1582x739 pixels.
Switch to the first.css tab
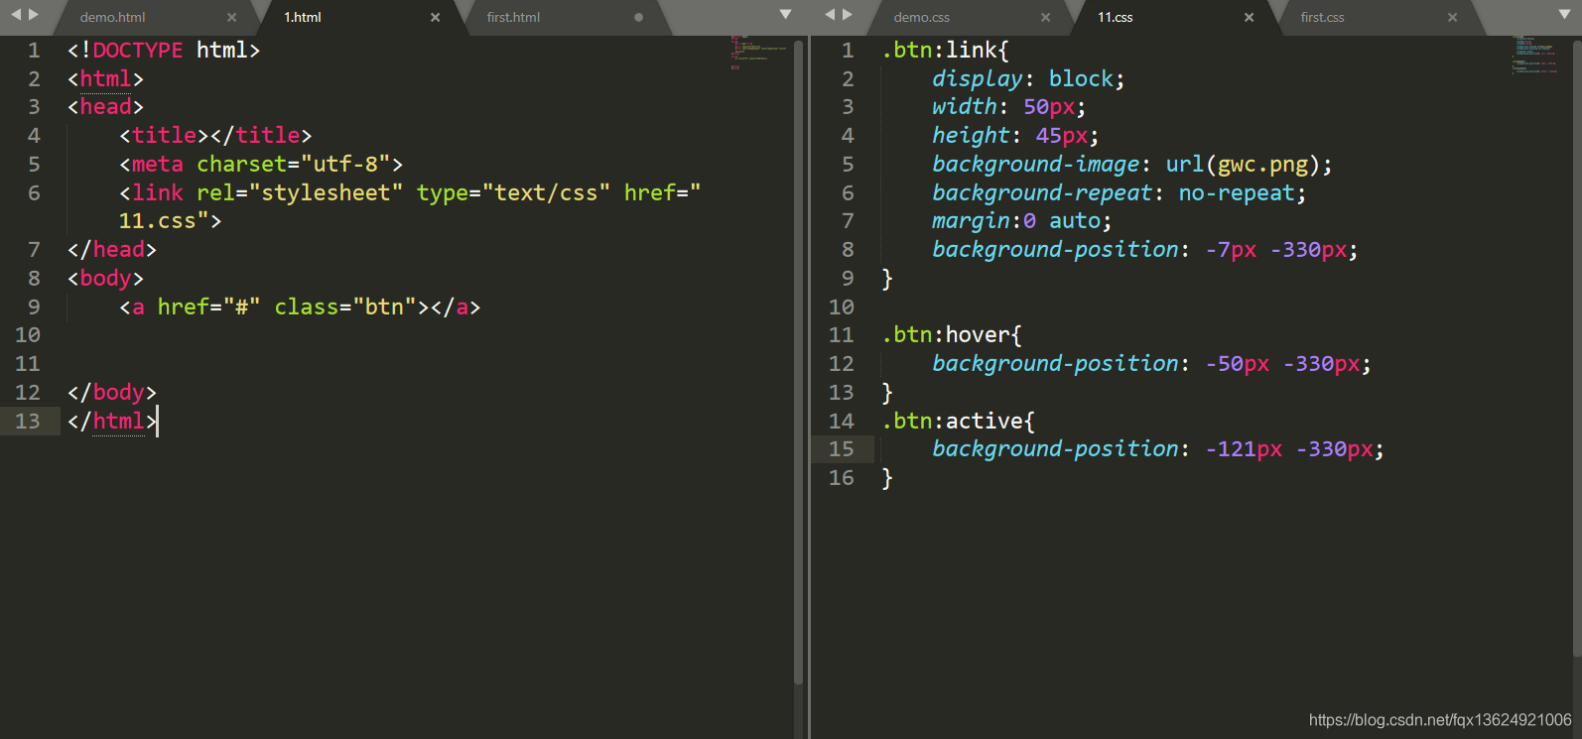point(1322,17)
